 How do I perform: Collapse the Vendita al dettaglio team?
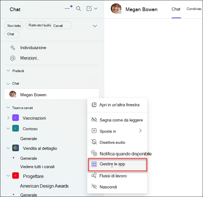tap(8, 148)
